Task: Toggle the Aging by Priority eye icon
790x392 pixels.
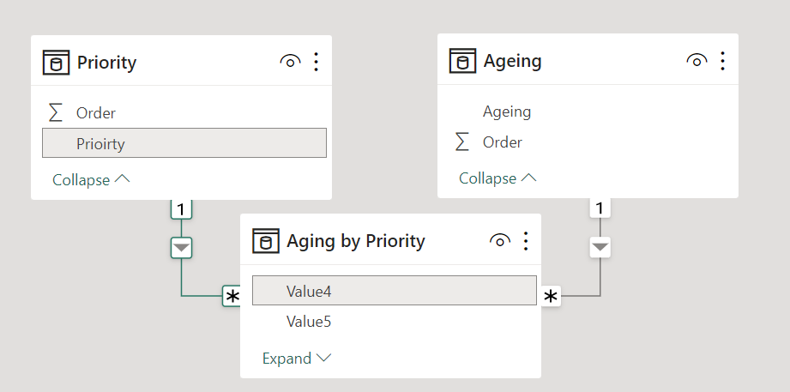Action: coord(499,241)
